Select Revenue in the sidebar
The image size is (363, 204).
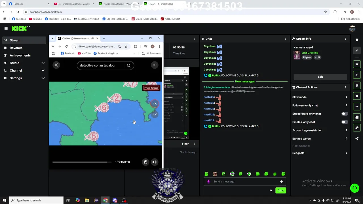click(24, 48)
